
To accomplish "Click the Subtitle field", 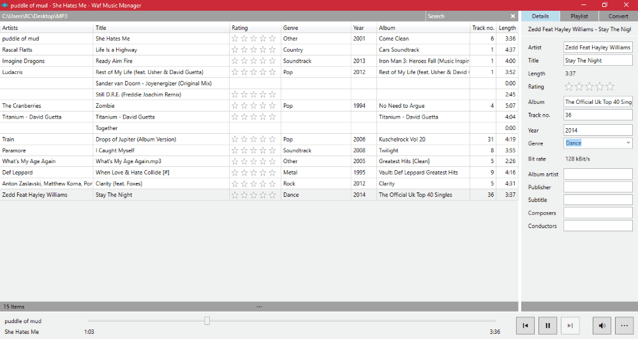I will pos(598,199).
